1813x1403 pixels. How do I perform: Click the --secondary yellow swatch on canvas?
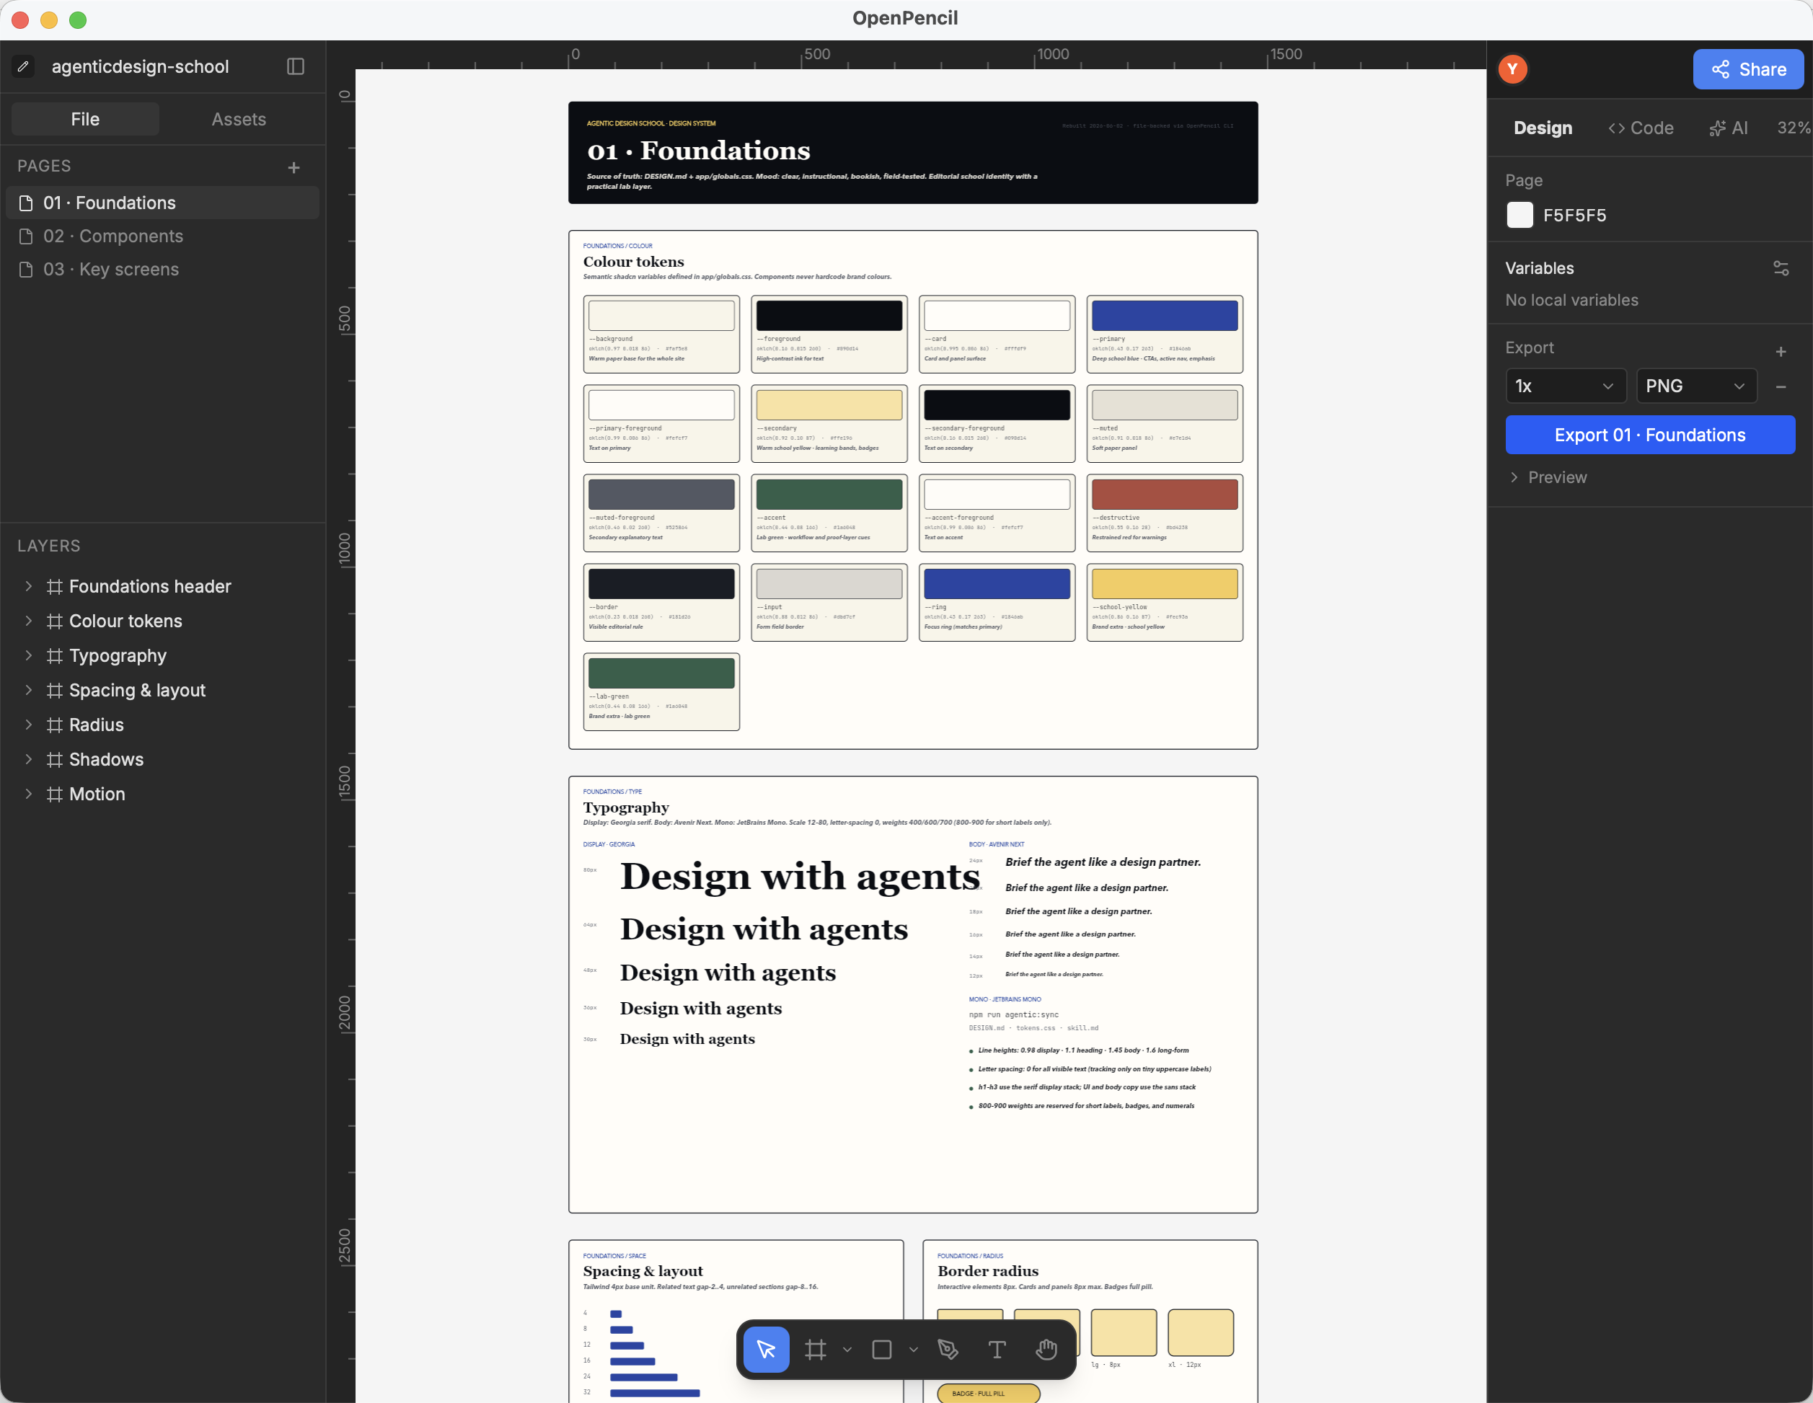point(829,405)
